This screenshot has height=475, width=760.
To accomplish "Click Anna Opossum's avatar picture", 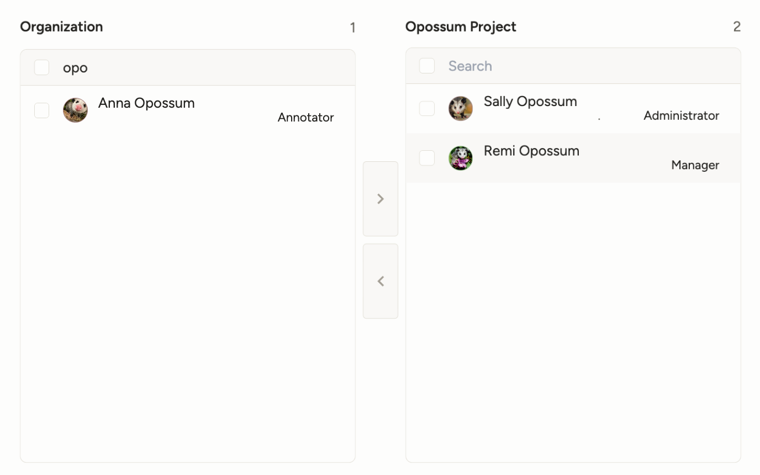I will pos(75,110).
